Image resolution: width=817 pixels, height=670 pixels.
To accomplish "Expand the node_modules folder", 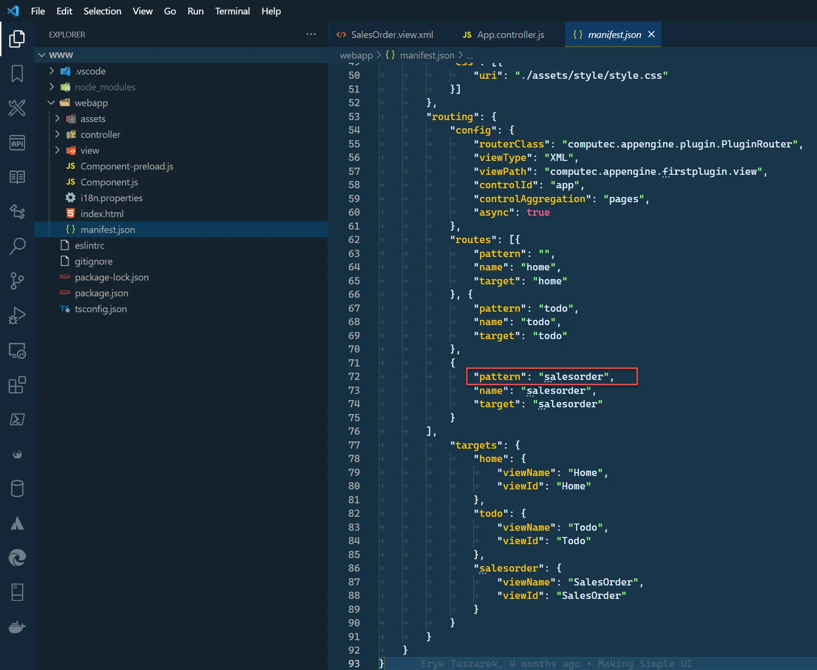I will pyautogui.click(x=105, y=87).
